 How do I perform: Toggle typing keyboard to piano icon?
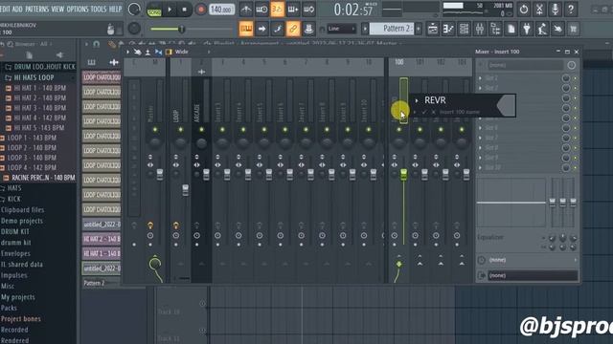246,29
